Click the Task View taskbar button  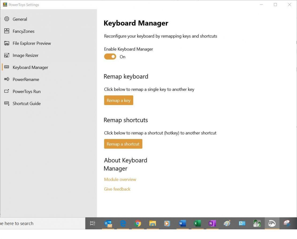(x=92, y=223)
